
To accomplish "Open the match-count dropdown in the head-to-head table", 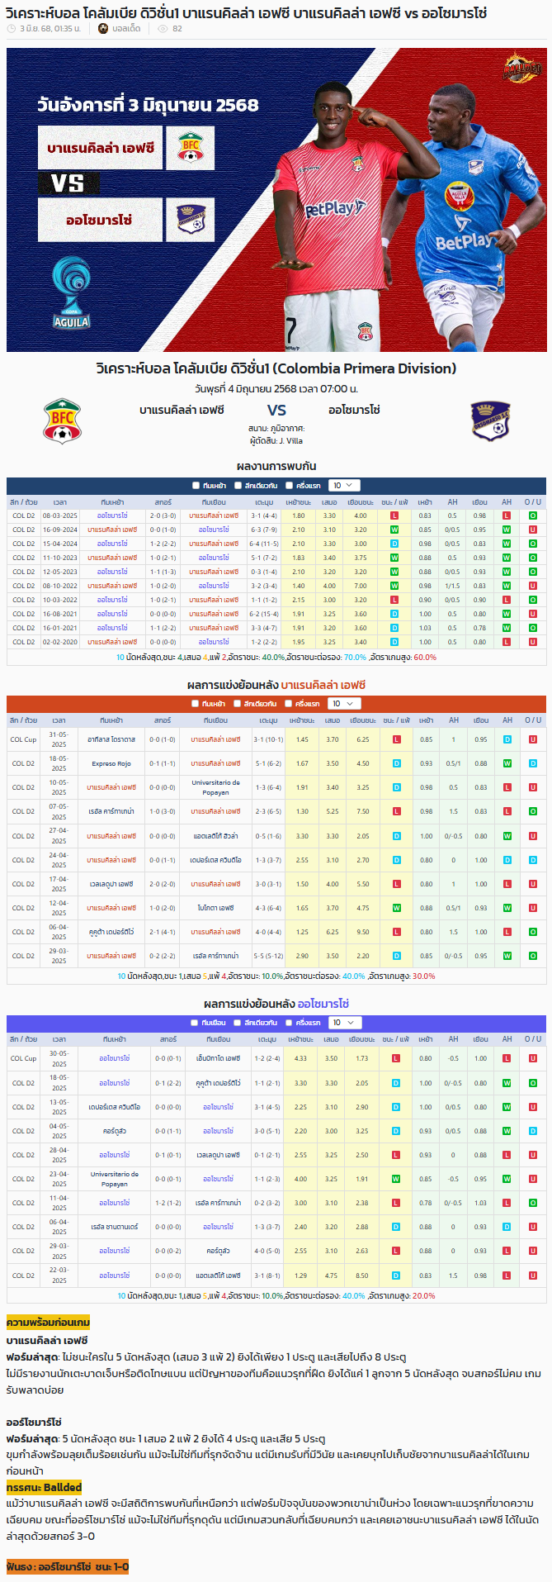I will tap(343, 486).
